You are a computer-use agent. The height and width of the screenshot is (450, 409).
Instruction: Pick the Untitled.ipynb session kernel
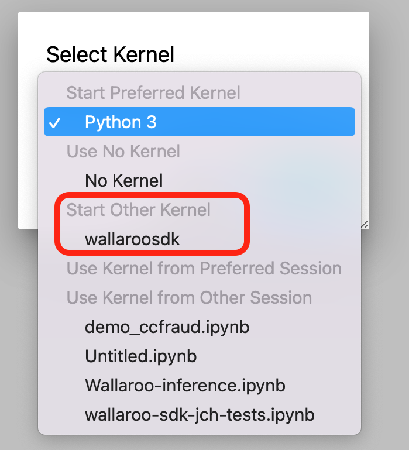pyautogui.click(x=140, y=356)
